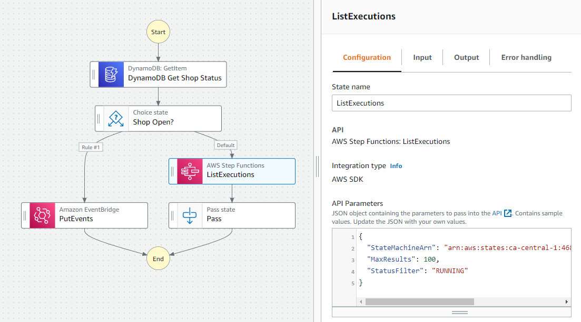
Task: Select the DynamoDB Get Shop Status state
Action: (158, 74)
